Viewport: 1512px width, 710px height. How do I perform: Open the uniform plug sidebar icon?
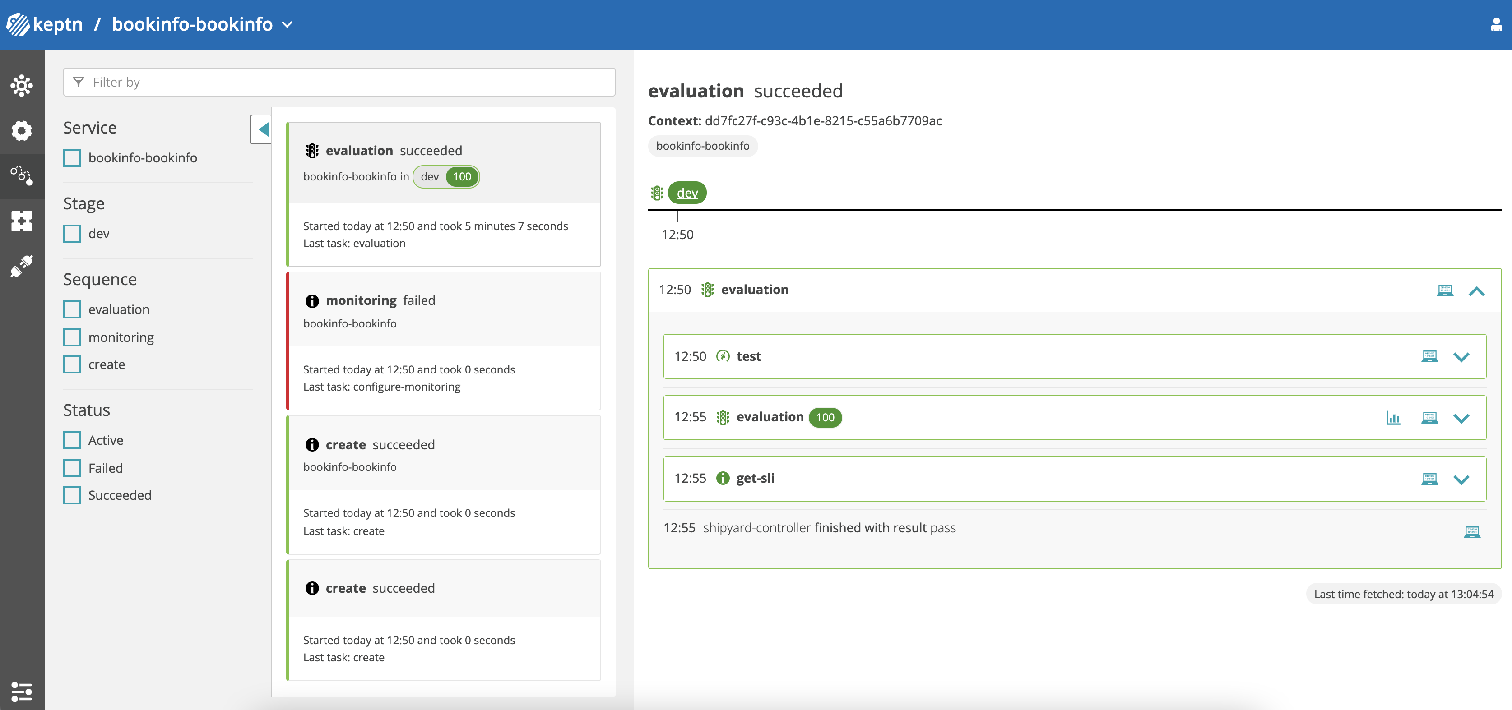(x=22, y=266)
